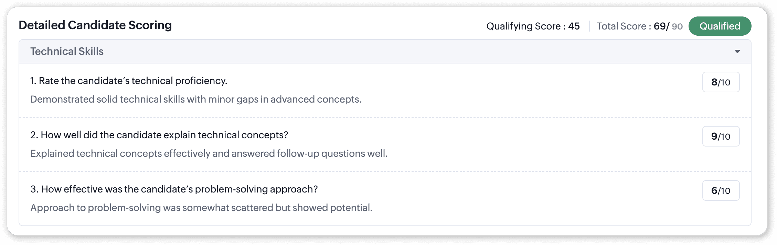Click the 'Explained technical concepts effectively' comment
Viewport: 777px width, 245px height.
(x=209, y=153)
